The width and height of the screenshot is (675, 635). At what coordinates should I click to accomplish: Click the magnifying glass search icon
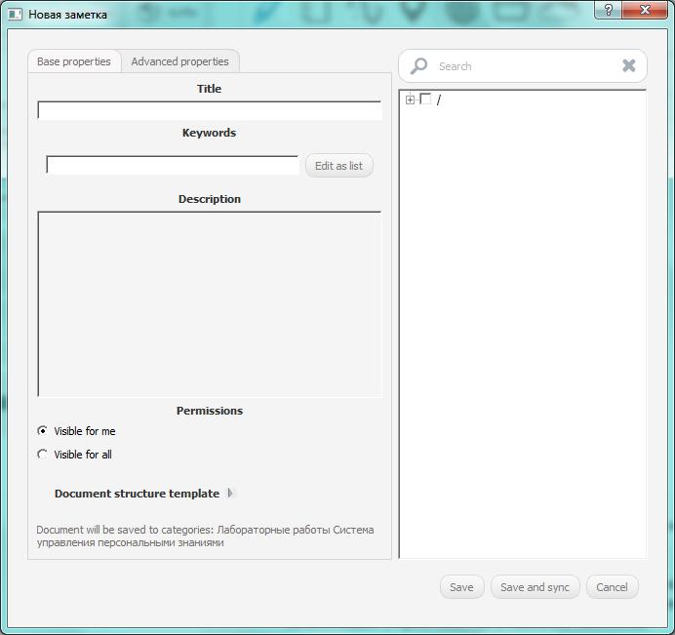coord(418,66)
